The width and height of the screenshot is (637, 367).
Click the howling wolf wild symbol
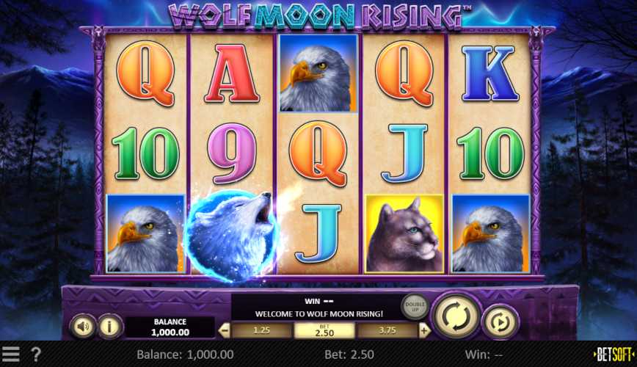[230, 235]
